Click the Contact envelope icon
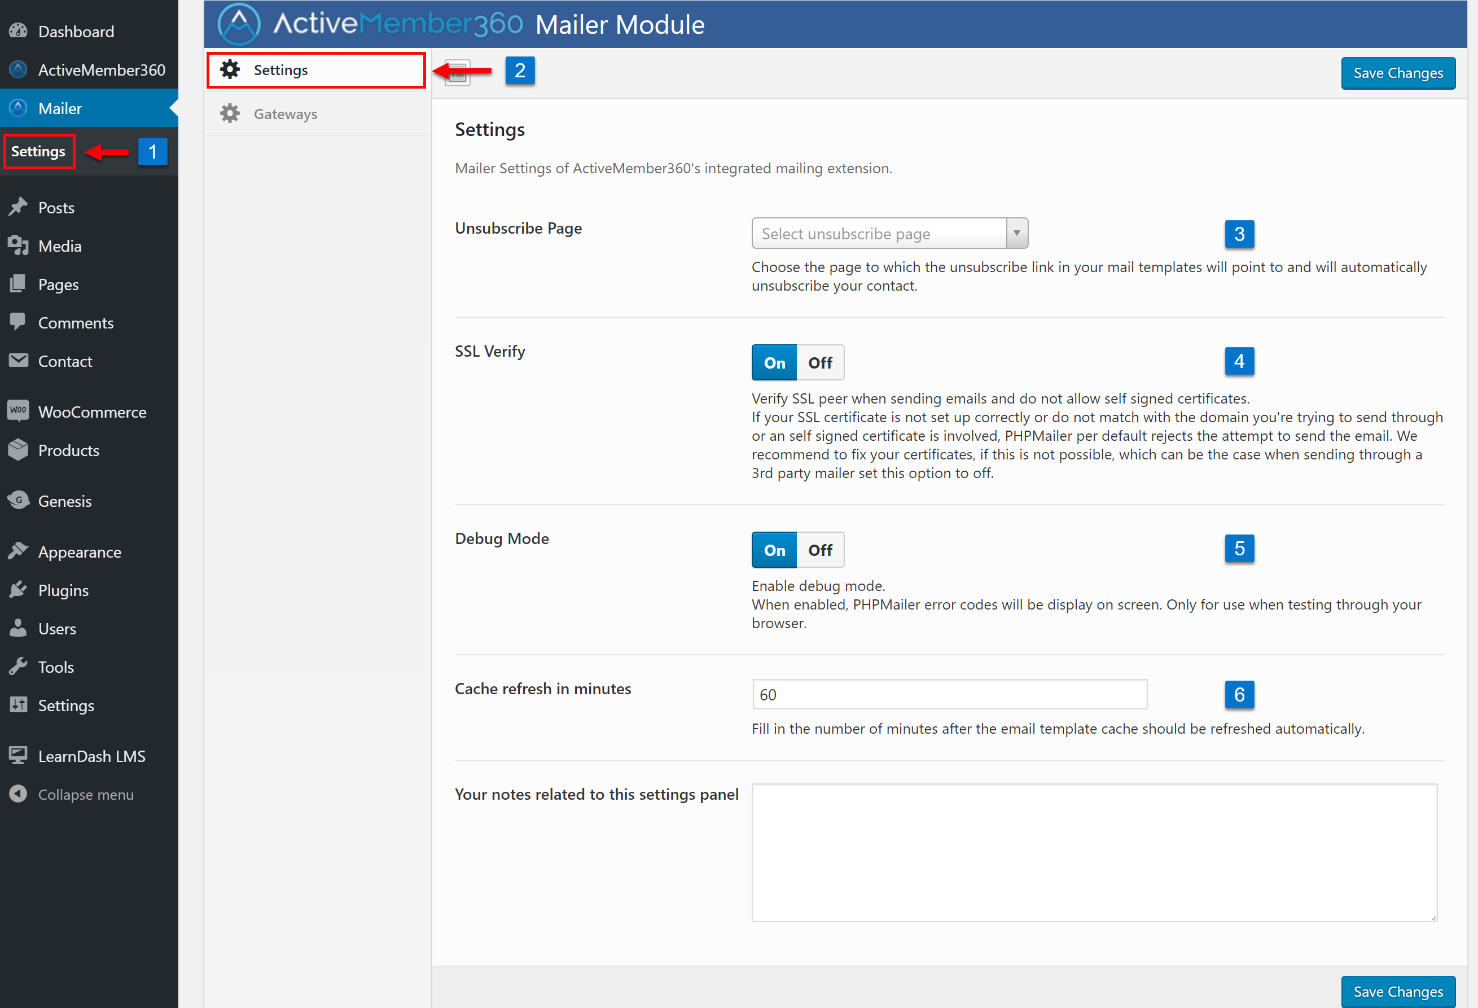The height and width of the screenshot is (1008, 1478). [19, 360]
